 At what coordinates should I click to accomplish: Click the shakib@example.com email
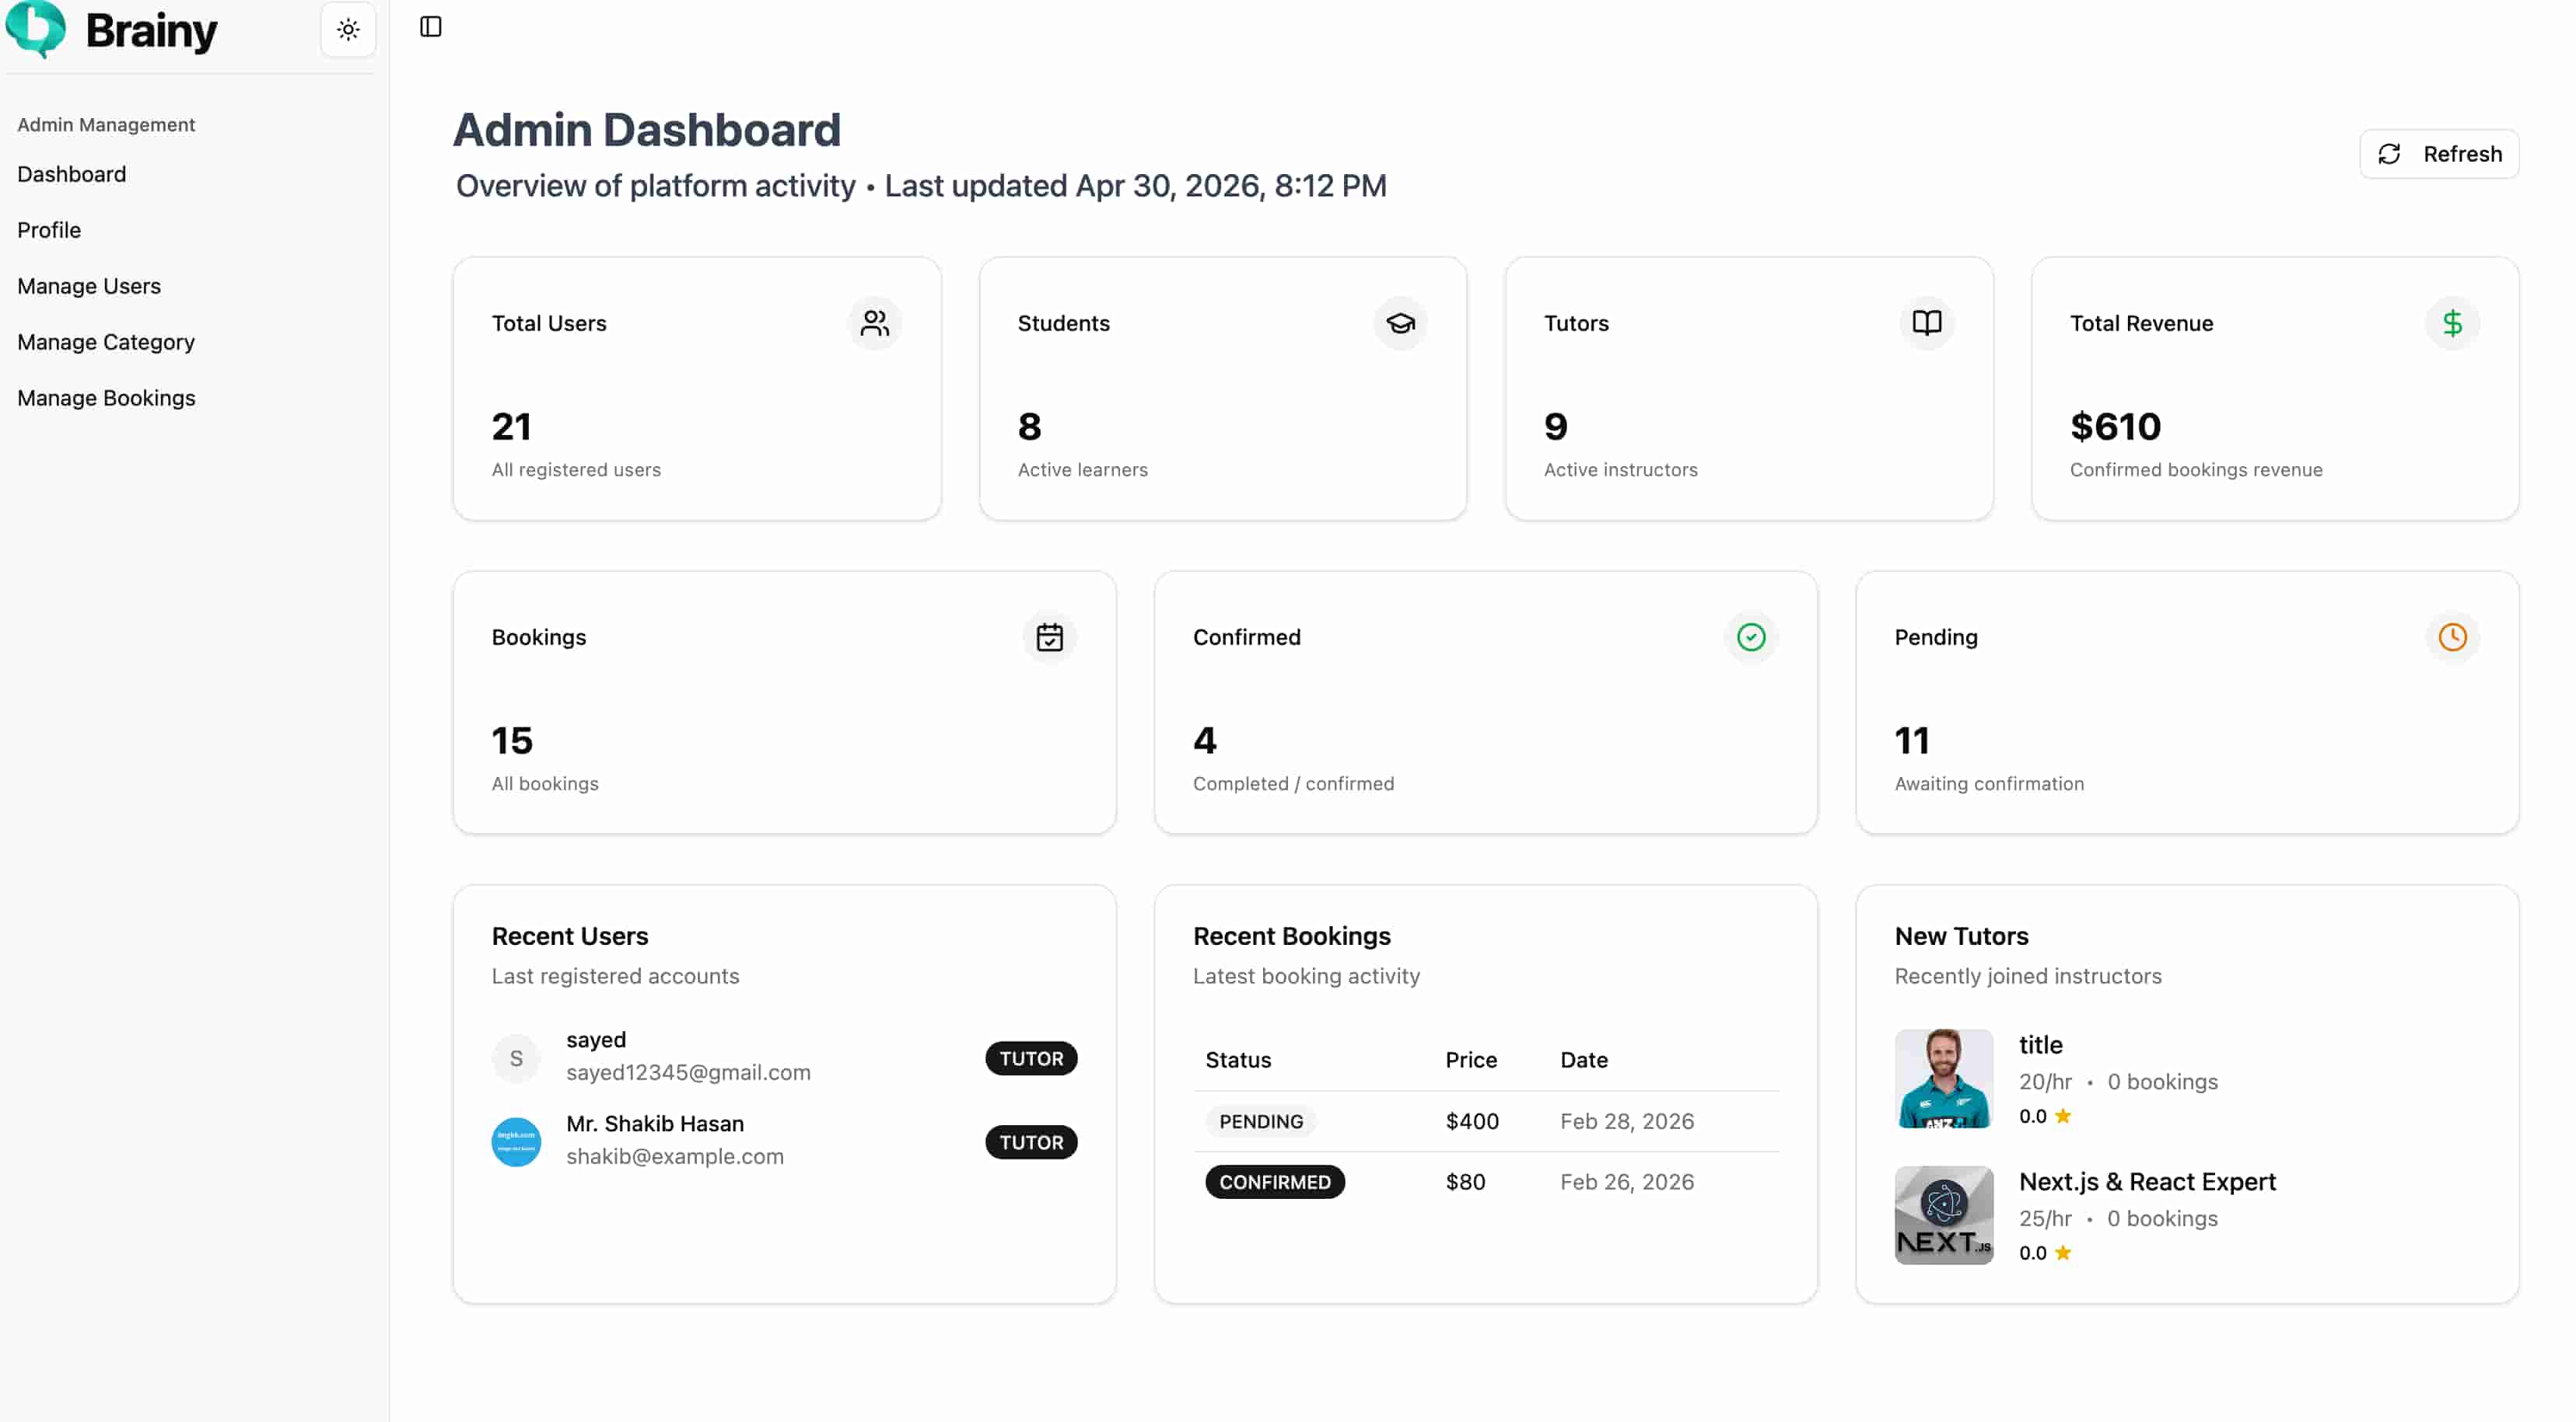point(675,1156)
